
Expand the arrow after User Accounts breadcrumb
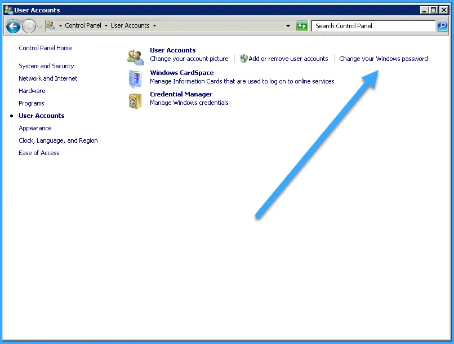tap(154, 26)
